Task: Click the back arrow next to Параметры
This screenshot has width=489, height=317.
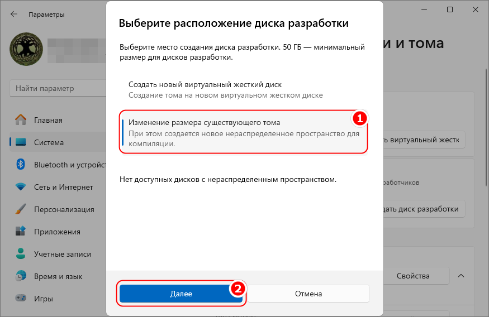Action: 14,15
